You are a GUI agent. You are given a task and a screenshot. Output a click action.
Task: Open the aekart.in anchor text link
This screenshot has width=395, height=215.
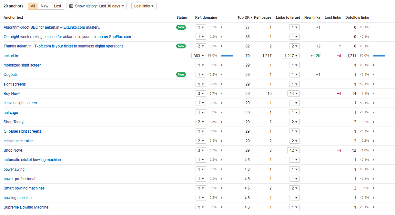click(11, 56)
